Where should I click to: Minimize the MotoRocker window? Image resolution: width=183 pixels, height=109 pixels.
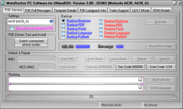[174, 3]
